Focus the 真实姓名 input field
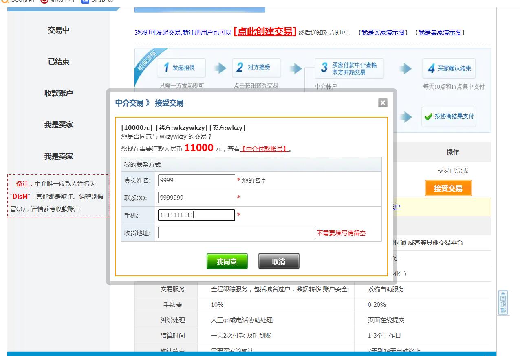Viewport: 520px width, 356px height. pos(196,180)
